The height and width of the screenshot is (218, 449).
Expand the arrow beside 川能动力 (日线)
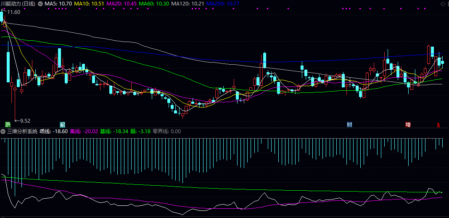tap(40, 4)
